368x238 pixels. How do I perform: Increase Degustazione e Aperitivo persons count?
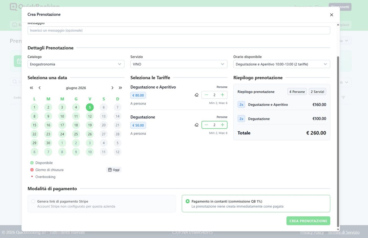click(x=222, y=95)
